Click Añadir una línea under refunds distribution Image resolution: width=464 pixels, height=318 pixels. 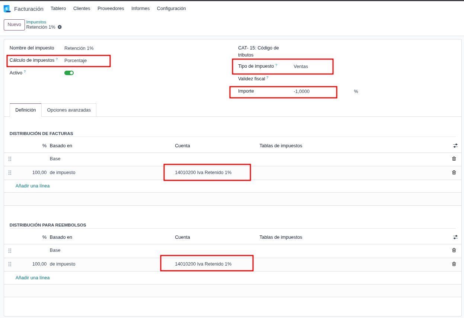(x=32, y=278)
